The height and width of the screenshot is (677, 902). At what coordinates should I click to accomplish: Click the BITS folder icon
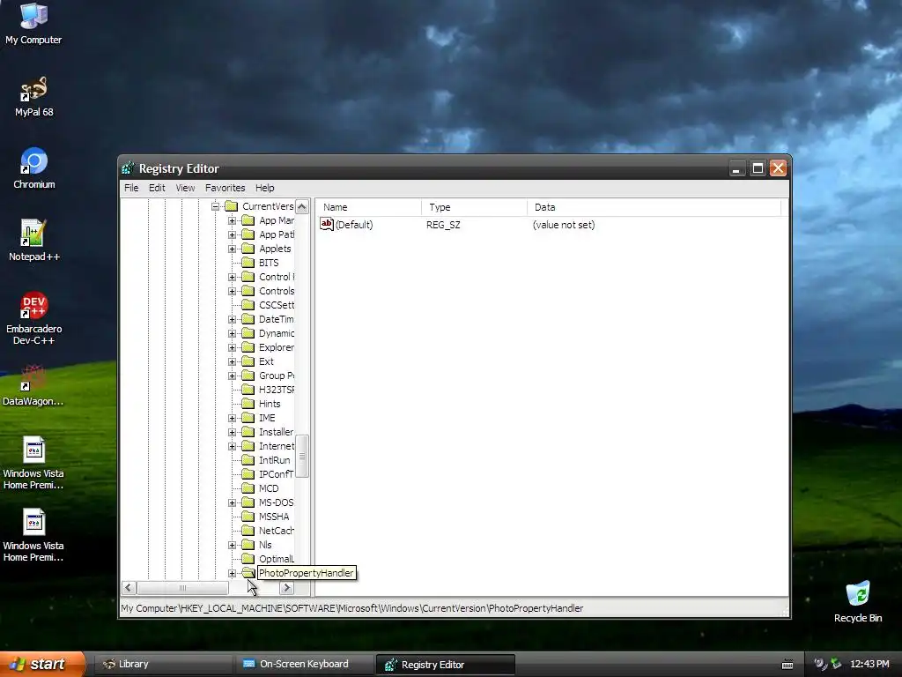tap(248, 263)
